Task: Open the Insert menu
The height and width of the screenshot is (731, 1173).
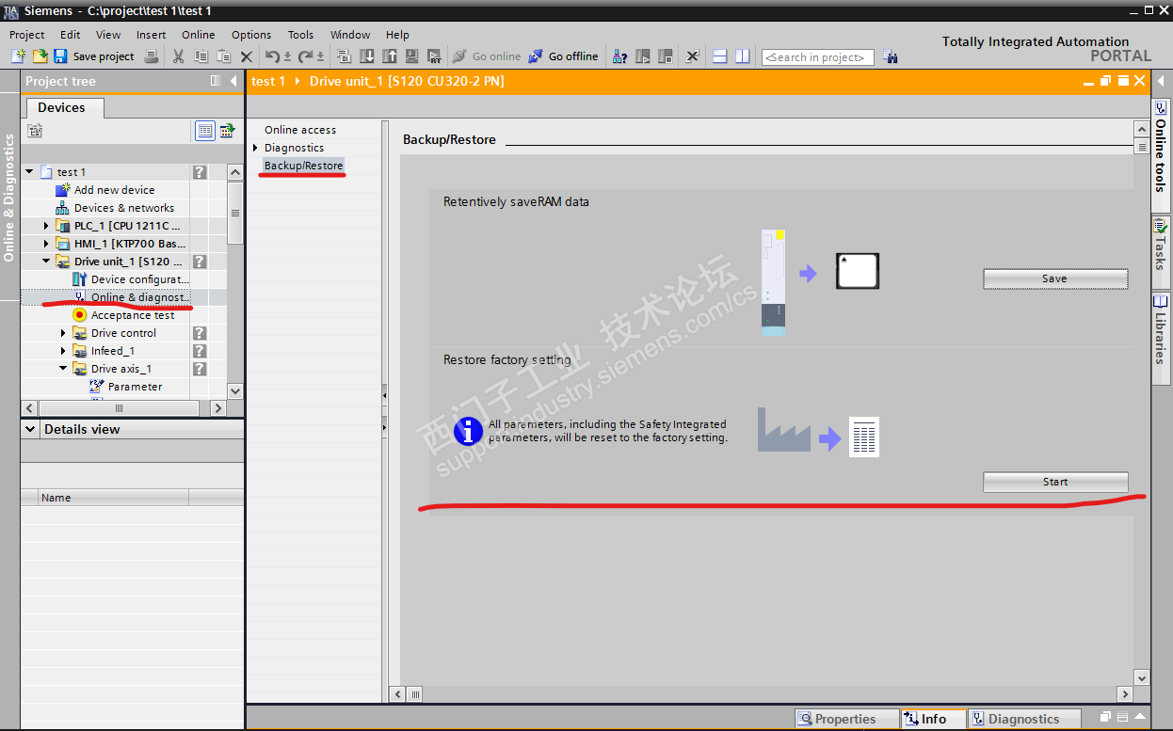Action: 151,35
